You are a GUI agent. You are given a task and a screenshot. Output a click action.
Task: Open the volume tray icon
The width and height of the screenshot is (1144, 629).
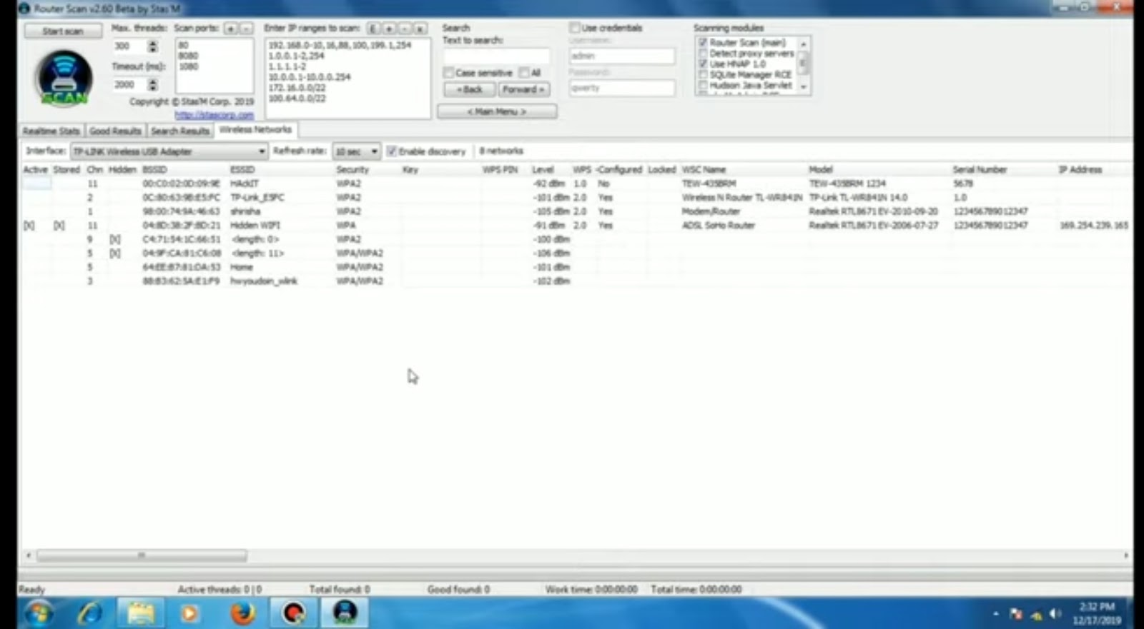(1056, 614)
